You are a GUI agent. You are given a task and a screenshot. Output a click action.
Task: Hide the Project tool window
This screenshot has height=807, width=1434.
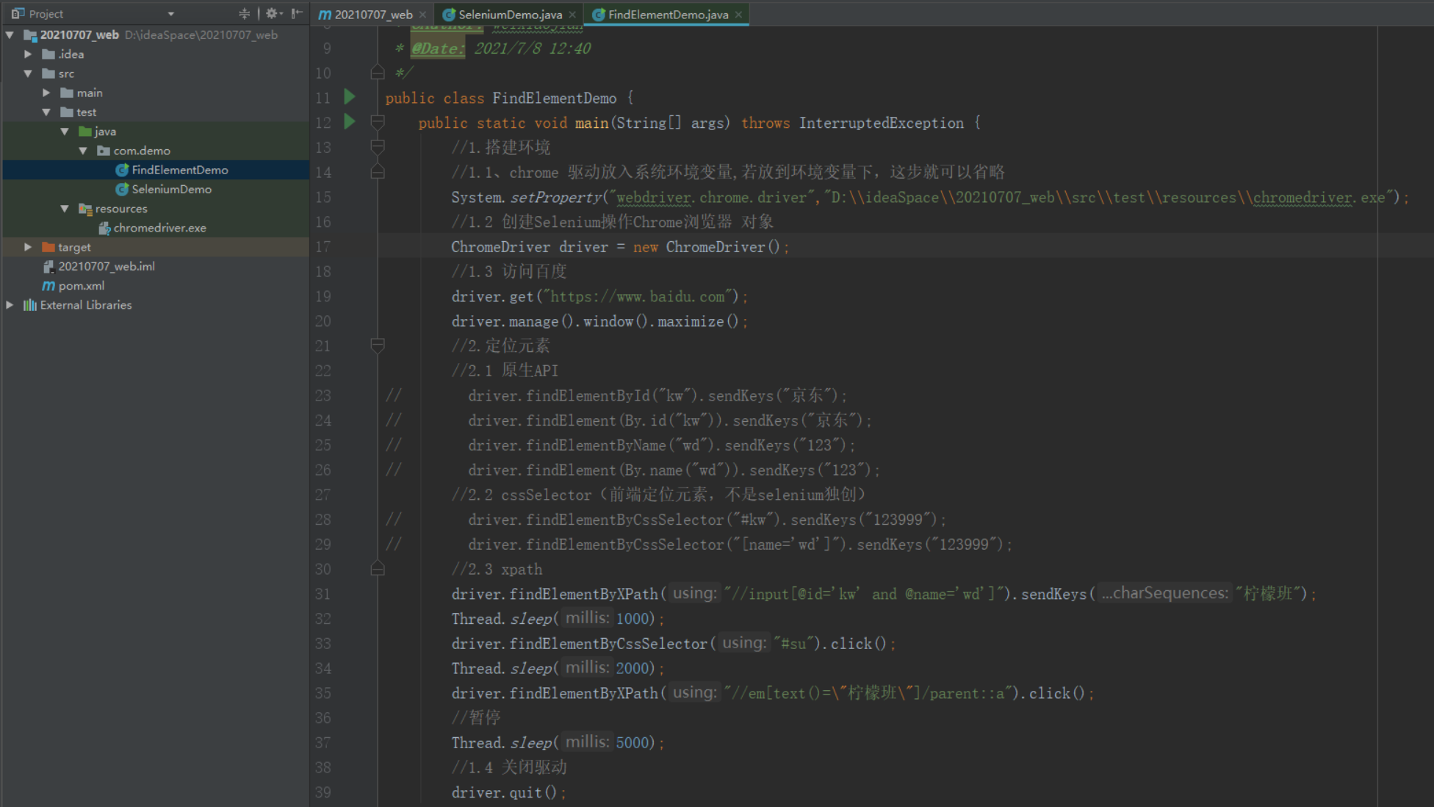[x=296, y=13]
